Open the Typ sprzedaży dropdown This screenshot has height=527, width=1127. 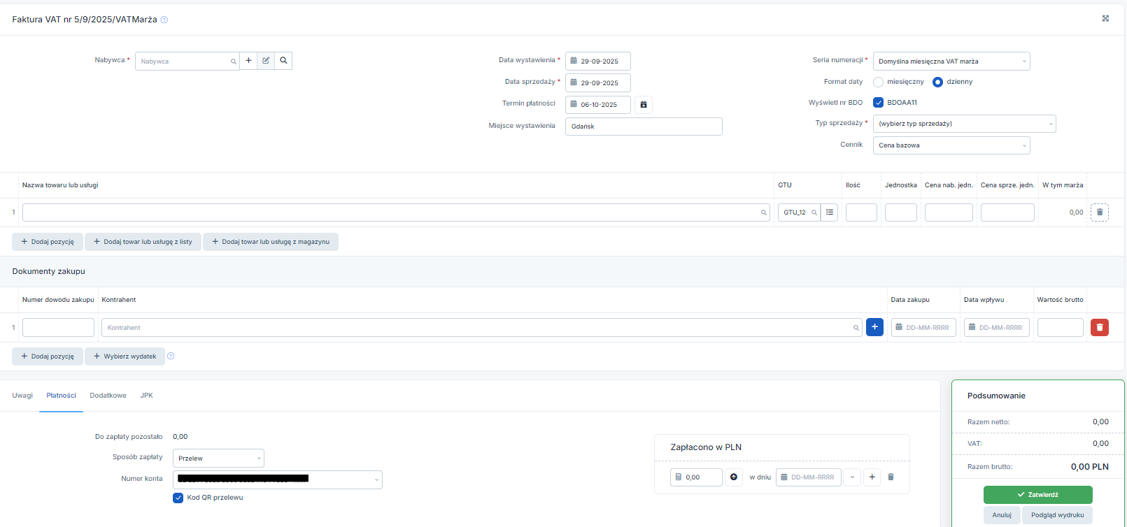click(964, 124)
